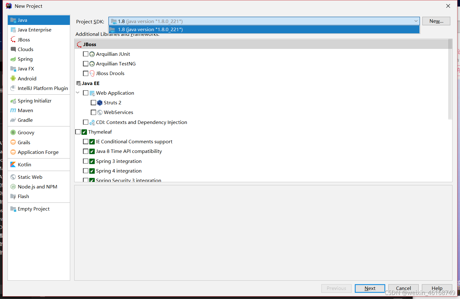This screenshot has width=460, height=299.
Task: Close the New Project dialog
Action: point(448,6)
